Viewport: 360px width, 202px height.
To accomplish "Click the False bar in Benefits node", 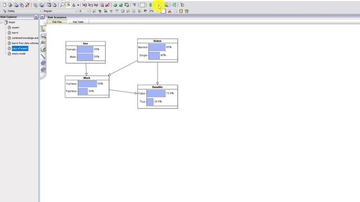I will coord(156,93).
